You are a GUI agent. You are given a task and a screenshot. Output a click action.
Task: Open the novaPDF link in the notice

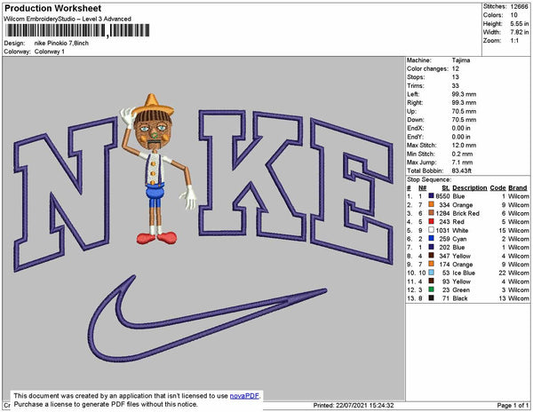(244, 396)
